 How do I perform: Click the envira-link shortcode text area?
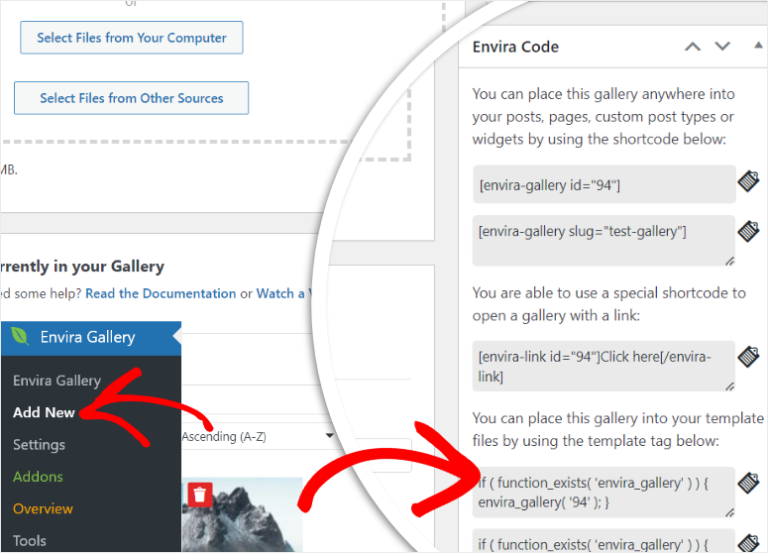[603, 366]
